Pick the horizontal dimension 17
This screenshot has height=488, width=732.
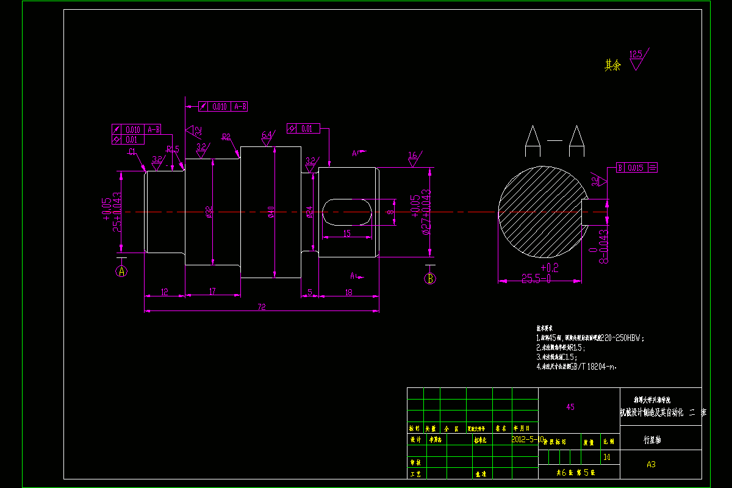coord(212,292)
